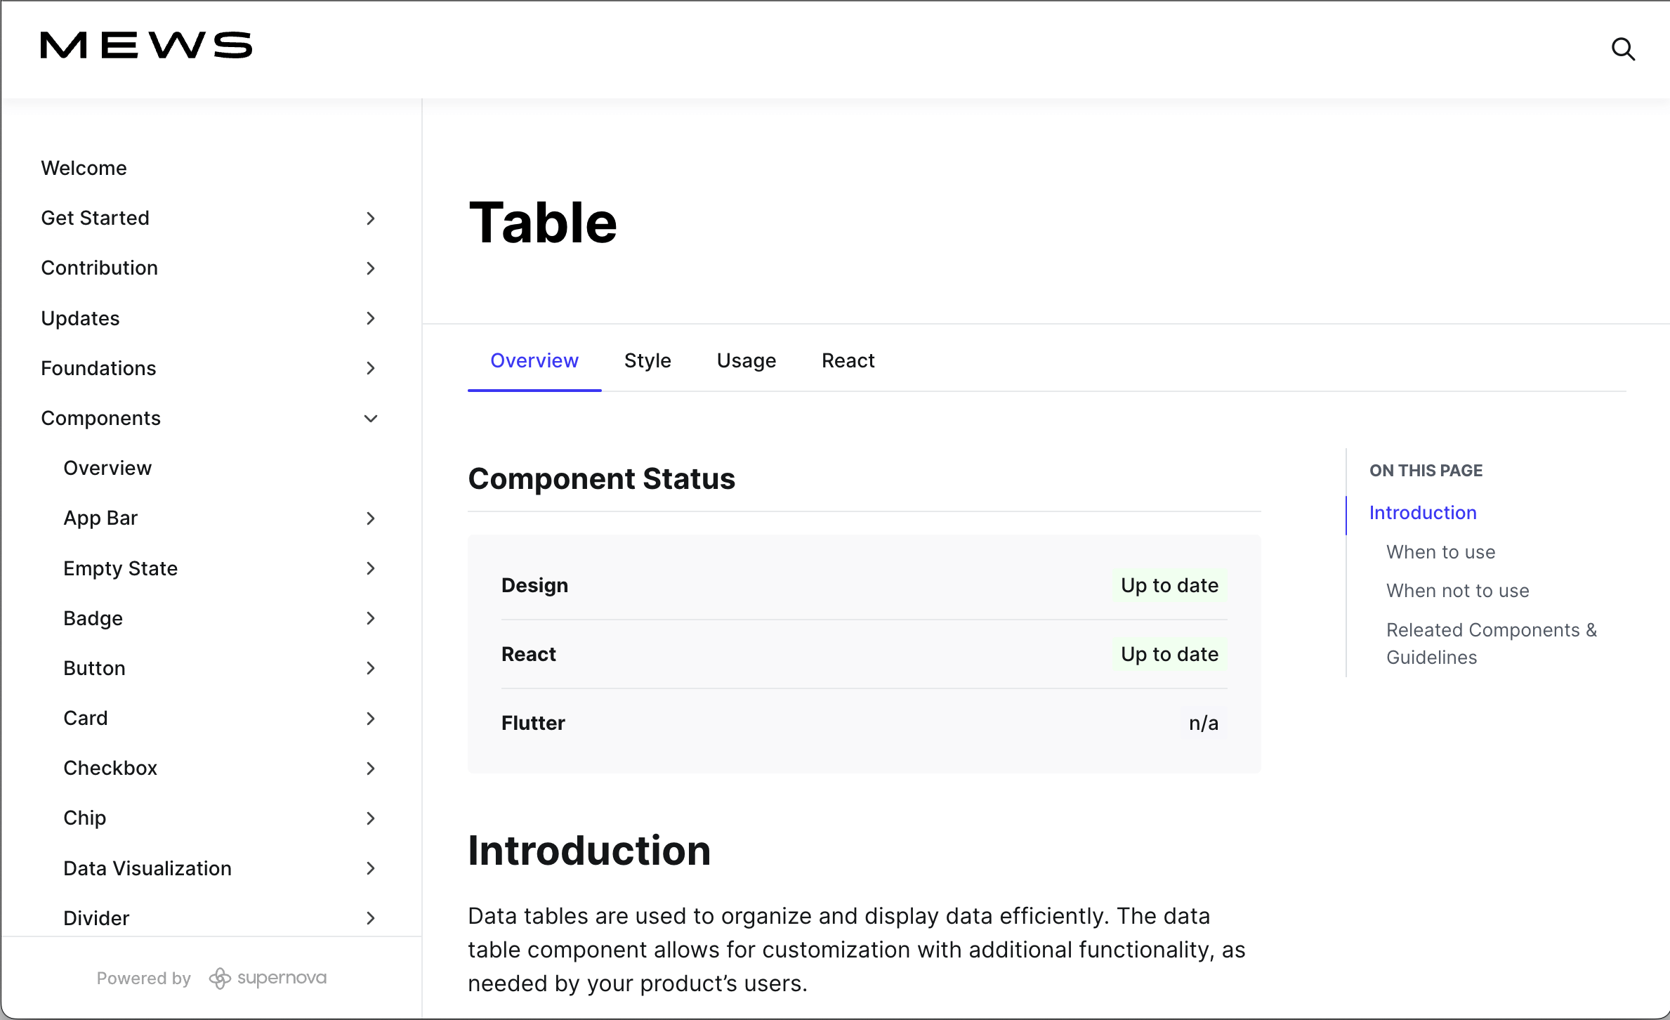The image size is (1670, 1020).
Task: Jump to When to use section
Action: [1440, 552]
